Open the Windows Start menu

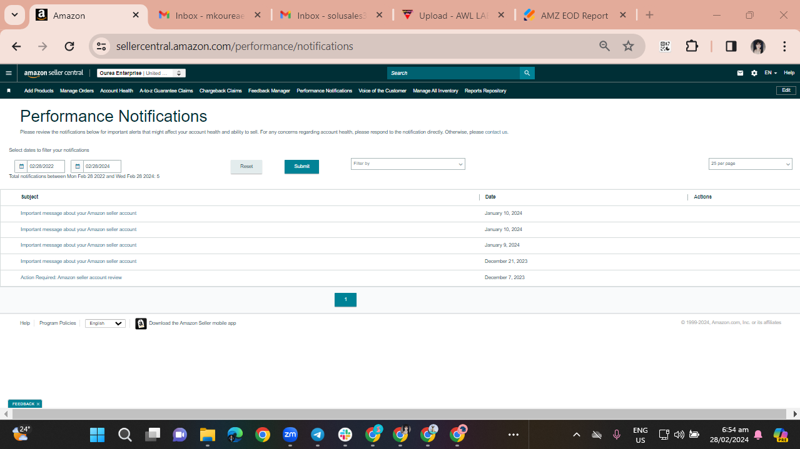point(97,435)
